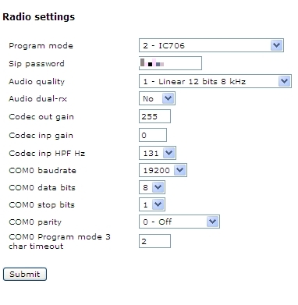Click the char timeout input field
This screenshot has width=298, height=305.
[x=154, y=241]
